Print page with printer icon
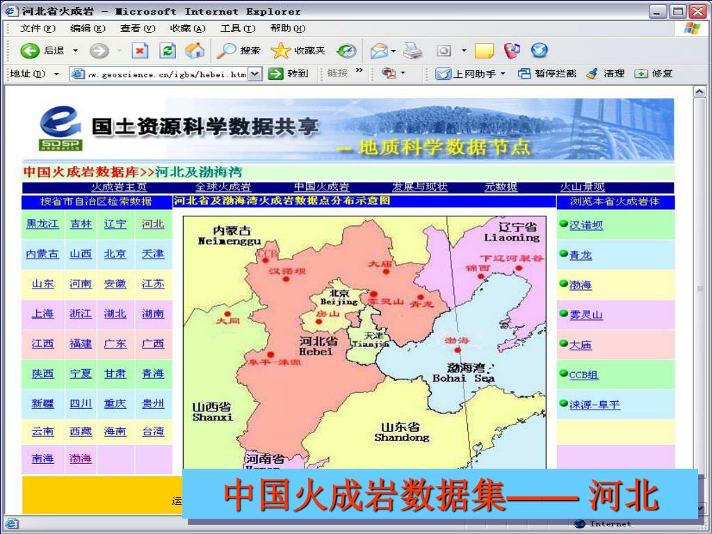The height and width of the screenshot is (534, 712). (x=413, y=50)
